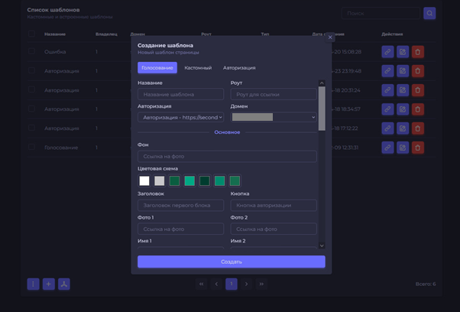Click the plus icon in the bottom-left toolbar

pyautogui.click(x=48, y=284)
